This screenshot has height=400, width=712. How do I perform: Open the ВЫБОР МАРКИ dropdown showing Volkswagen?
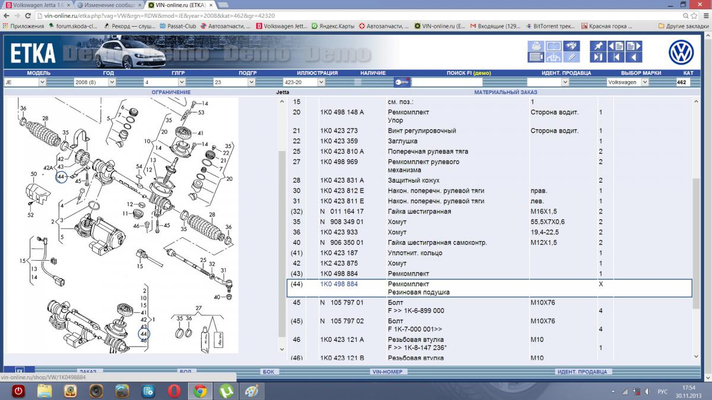[x=628, y=82]
